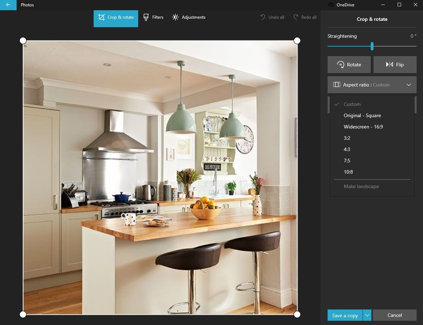Image resolution: width=423 pixels, height=325 pixels.
Task: Click Make landscape
Action: [x=361, y=186]
